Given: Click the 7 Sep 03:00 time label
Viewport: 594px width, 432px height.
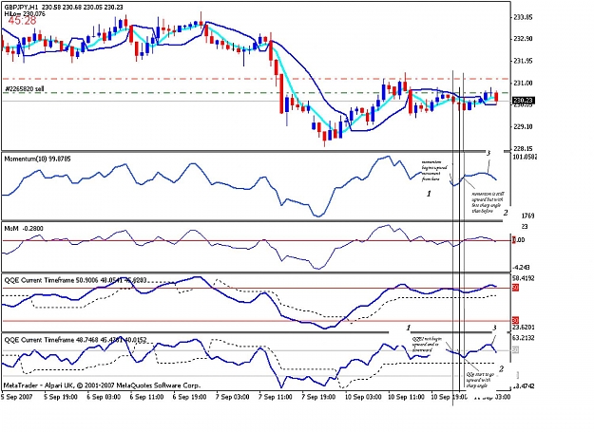Looking at the screenshot, I should tap(233, 397).
